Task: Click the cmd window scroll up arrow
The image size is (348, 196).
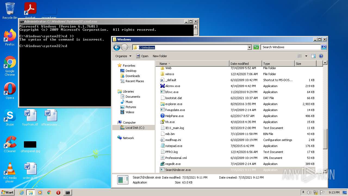Action: [195, 27]
